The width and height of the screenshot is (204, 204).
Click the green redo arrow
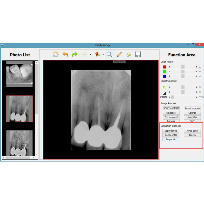click(75, 54)
